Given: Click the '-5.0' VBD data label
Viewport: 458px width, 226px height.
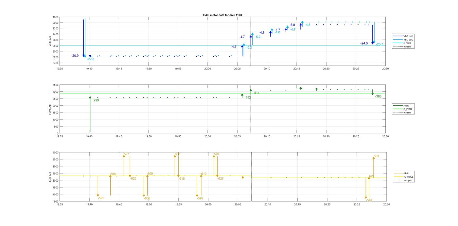Looking at the screenshot, I should [x=292, y=25].
